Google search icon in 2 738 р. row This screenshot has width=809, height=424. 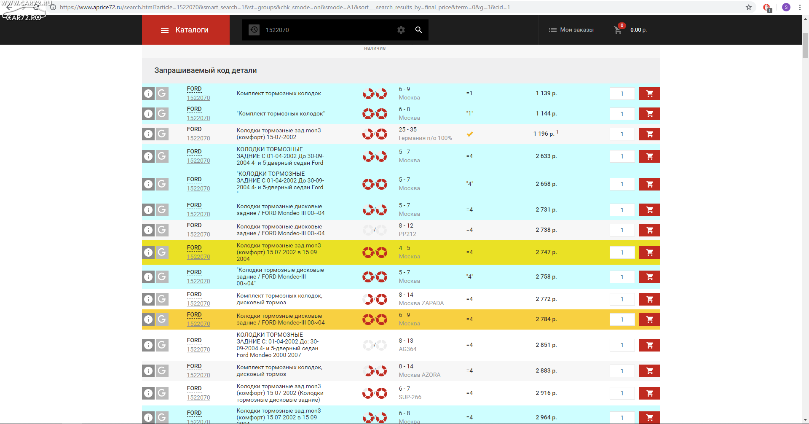162,230
